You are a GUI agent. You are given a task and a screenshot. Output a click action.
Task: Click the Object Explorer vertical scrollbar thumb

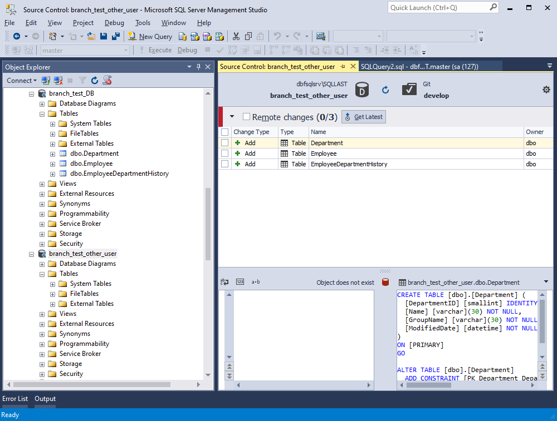(208, 224)
